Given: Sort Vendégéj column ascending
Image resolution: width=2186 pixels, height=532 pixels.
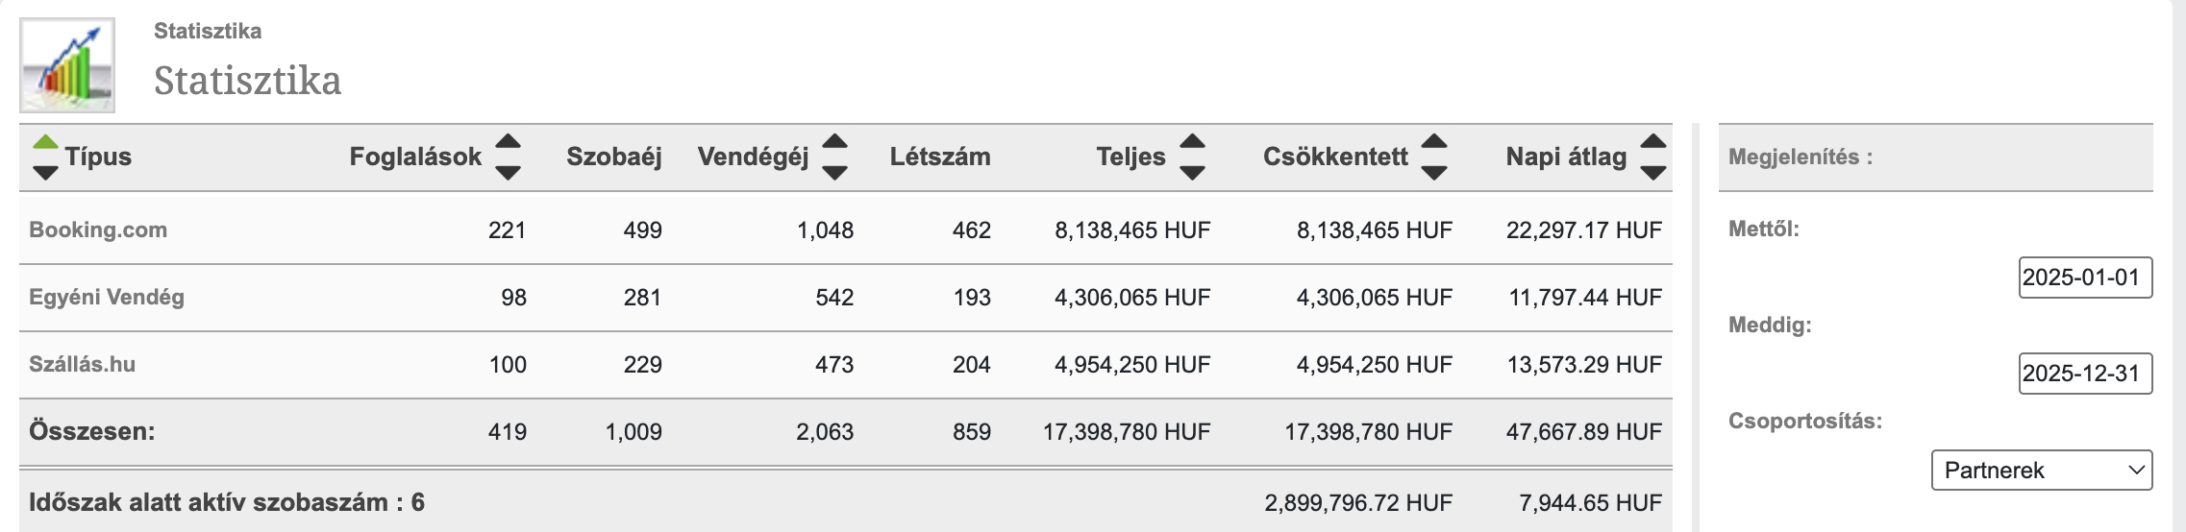Looking at the screenshot, I should [x=834, y=142].
